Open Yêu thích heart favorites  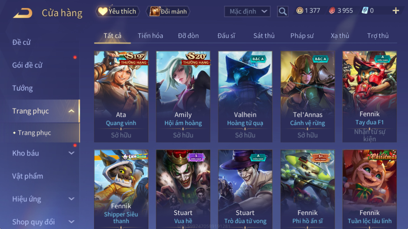click(x=118, y=11)
